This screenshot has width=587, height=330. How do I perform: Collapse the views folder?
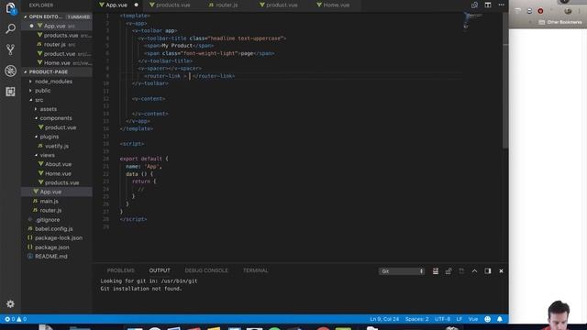point(47,155)
